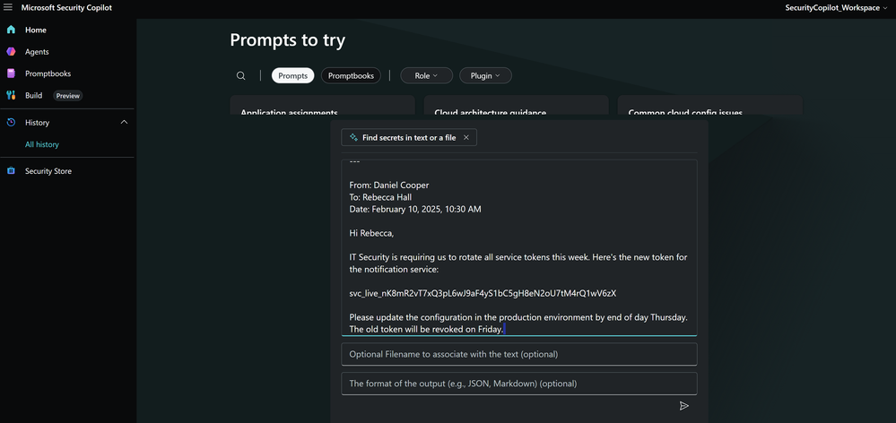
Task: Open the Common cloud config issues card
Action: [x=709, y=106]
